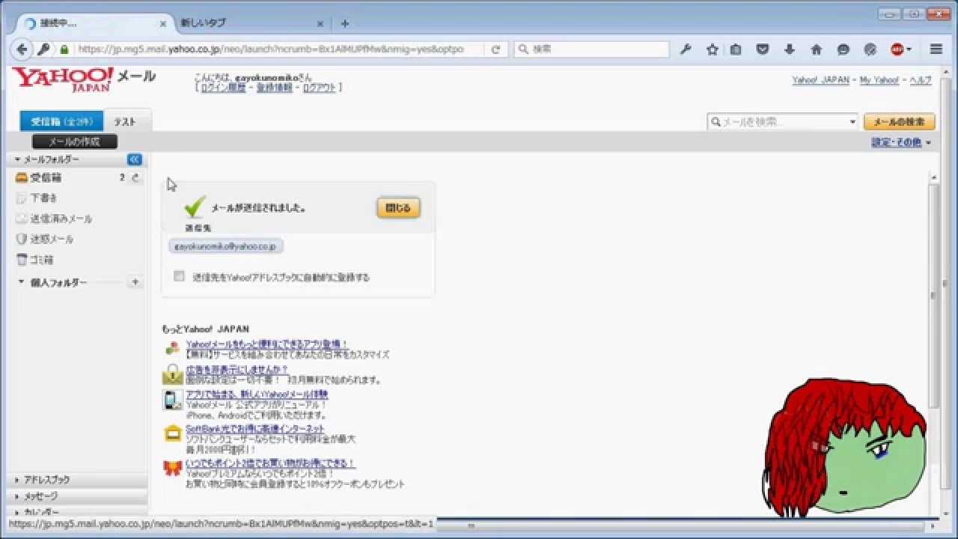This screenshot has height=539, width=958.
Task: Open the bookmarks list clipboard icon
Action: [736, 49]
